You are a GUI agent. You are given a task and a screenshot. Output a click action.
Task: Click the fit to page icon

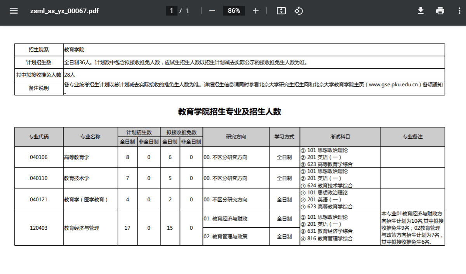pyautogui.click(x=281, y=11)
